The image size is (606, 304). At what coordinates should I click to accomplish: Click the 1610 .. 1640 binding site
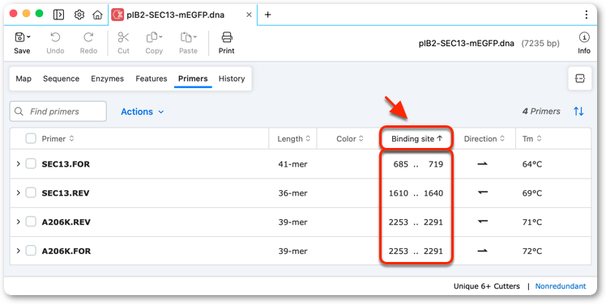416,193
